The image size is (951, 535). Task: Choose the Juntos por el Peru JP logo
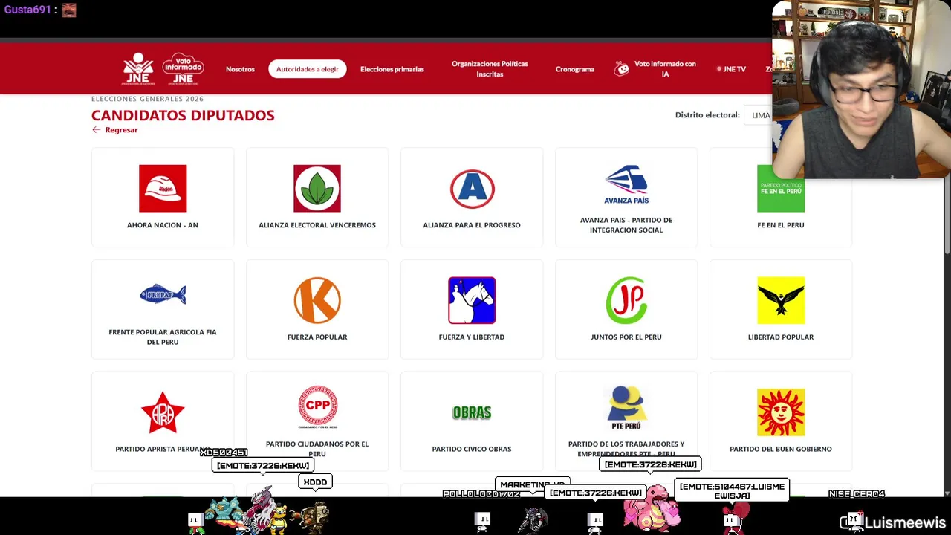coord(626,300)
